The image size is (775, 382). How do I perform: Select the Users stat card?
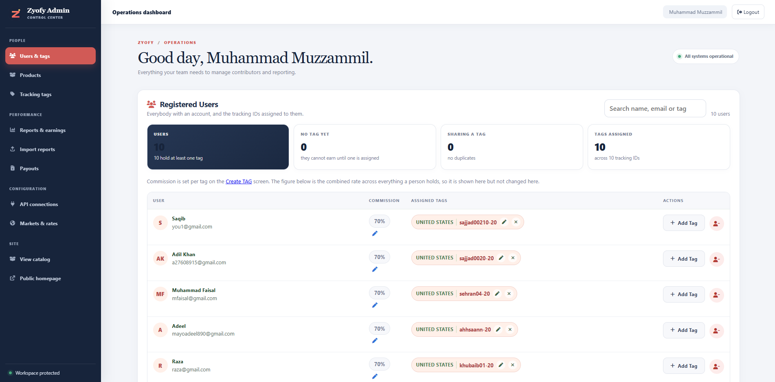218,147
